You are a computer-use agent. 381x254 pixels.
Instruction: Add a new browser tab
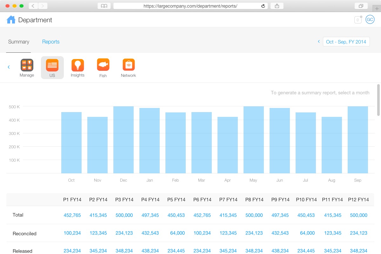377,9
